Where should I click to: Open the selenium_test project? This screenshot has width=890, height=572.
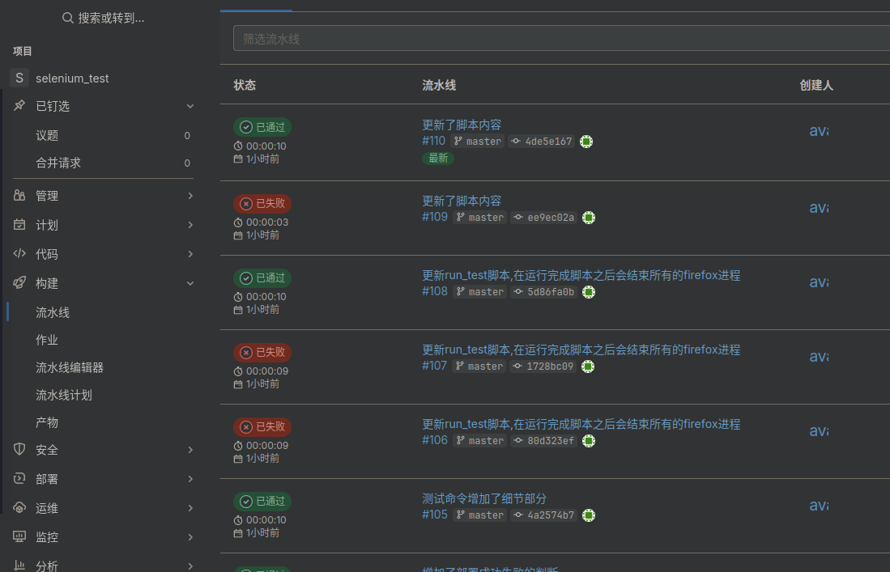(72, 78)
